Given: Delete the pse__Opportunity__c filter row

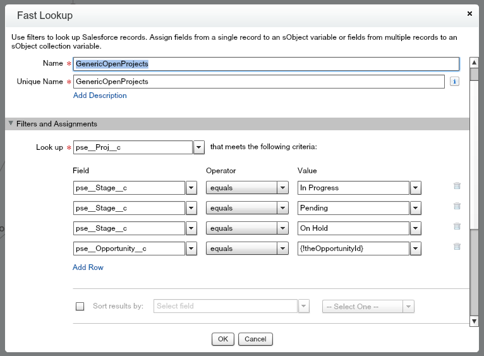Looking at the screenshot, I should [x=457, y=247].
